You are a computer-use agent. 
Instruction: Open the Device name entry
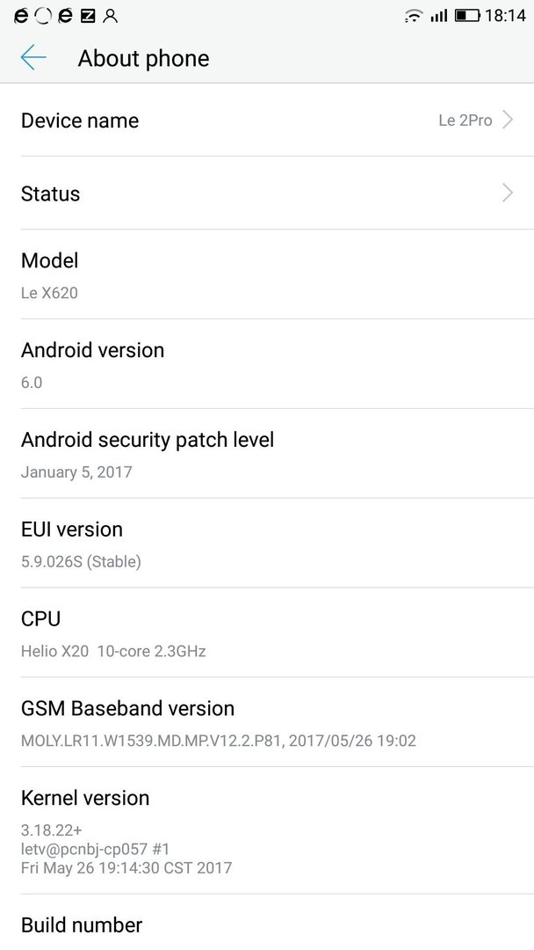click(x=267, y=120)
